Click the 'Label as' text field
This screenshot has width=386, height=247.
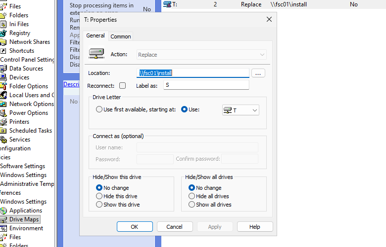pos(206,85)
